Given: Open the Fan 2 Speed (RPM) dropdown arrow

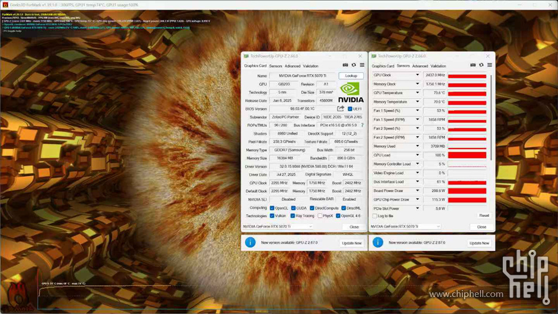Looking at the screenshot, I should click(x=417, y=137).
